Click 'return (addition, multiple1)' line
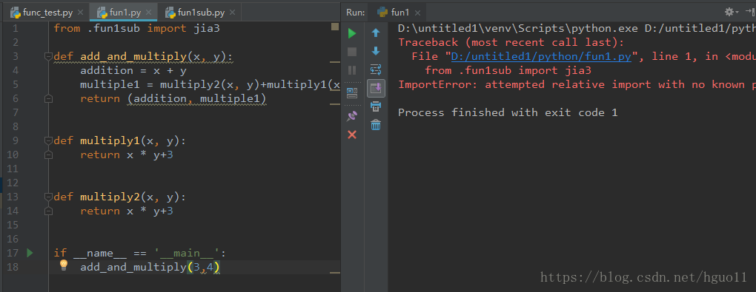This screenshot has height=292, width=756. pyautogui.click(x=173, y=98)
